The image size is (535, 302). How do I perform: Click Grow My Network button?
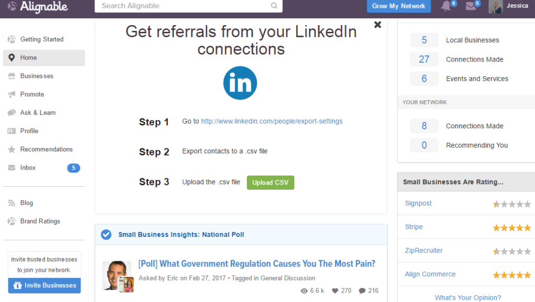pos(399,6)
